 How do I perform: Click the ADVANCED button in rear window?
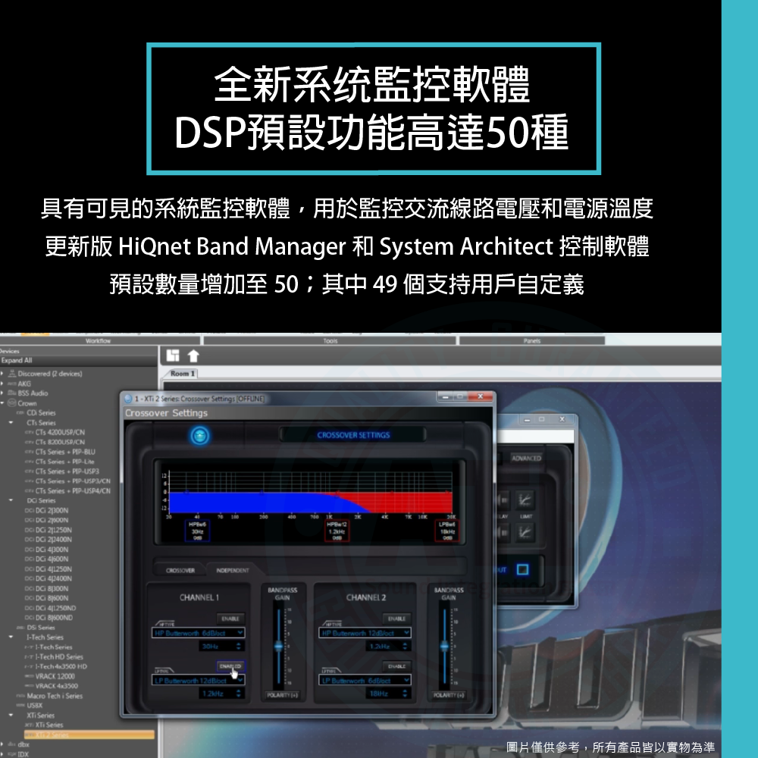click(x=526, y=459)
